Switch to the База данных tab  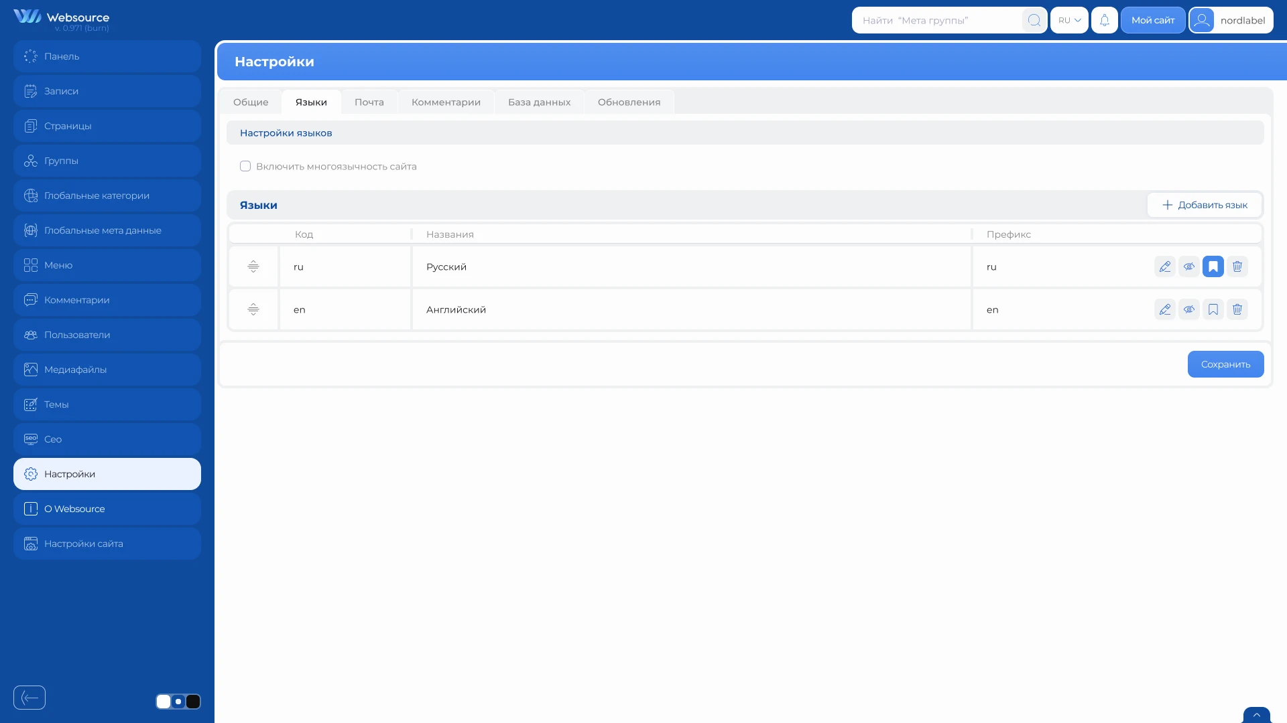[540, 102]
